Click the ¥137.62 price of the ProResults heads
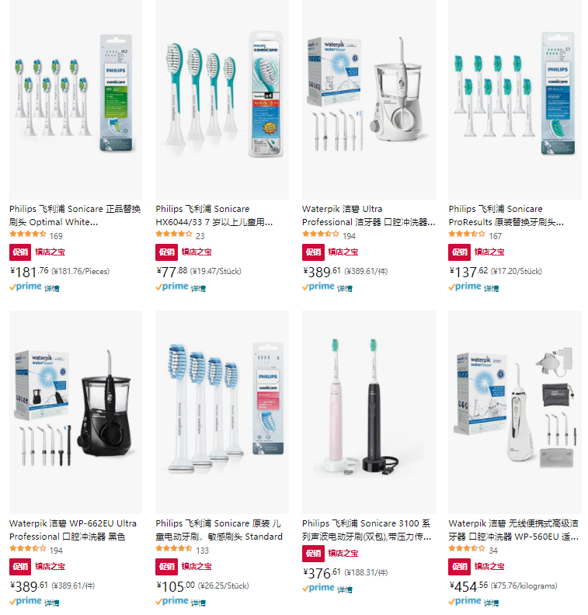 (468, 272)
